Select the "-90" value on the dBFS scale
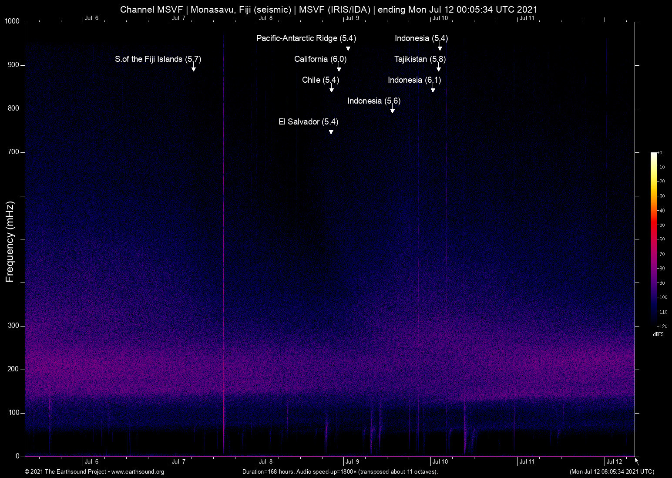672x478 pixels. click(661, 283)
